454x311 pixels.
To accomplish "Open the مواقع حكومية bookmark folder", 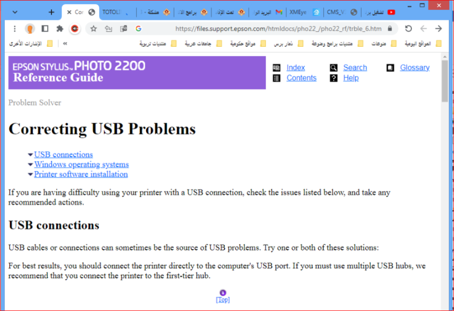I will coord(248,44).
